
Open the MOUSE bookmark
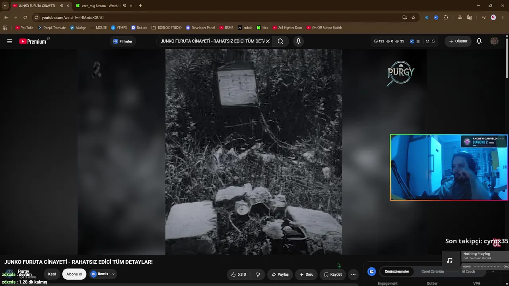(98, 28)
